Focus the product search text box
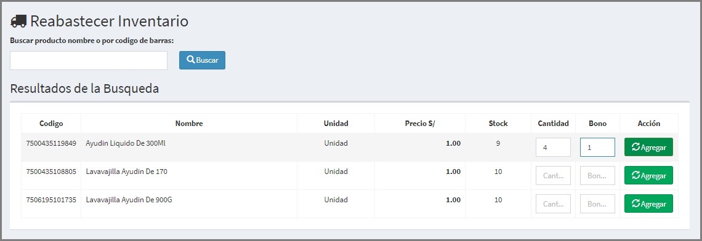Image resolution: width=702 pixels, height=241 pixels. coord(89,60)
